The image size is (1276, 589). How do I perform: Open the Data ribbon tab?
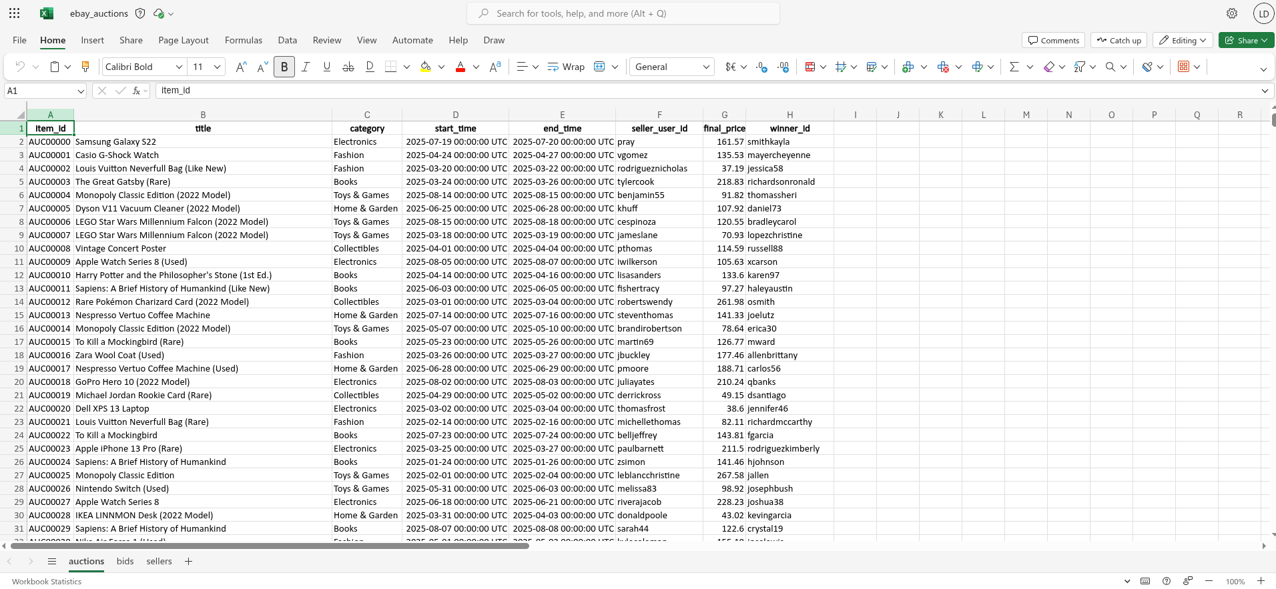[x=288, y=40]
